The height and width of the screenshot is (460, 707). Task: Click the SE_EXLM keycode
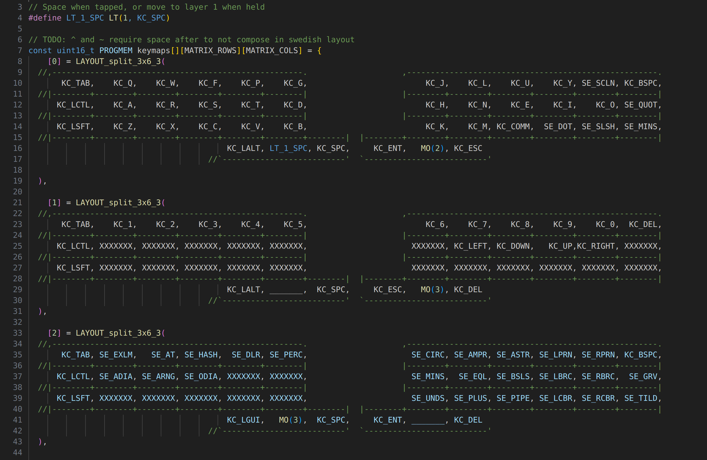[x=116, y=355]
